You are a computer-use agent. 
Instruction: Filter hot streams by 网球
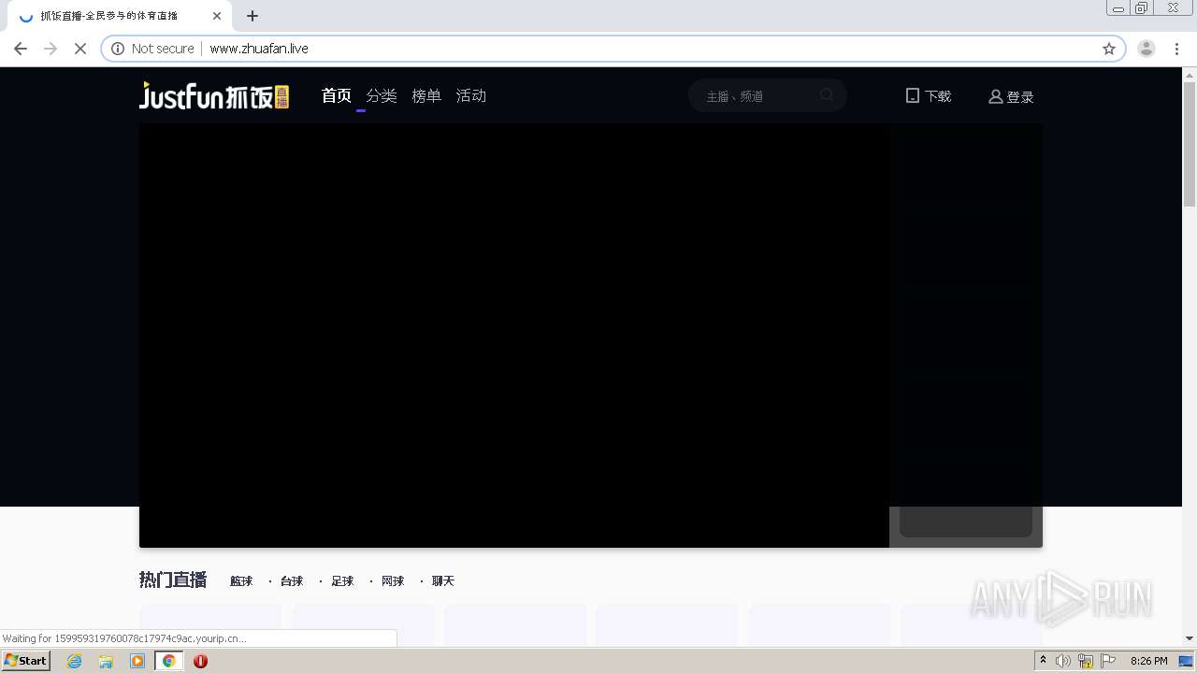[393, 580]
